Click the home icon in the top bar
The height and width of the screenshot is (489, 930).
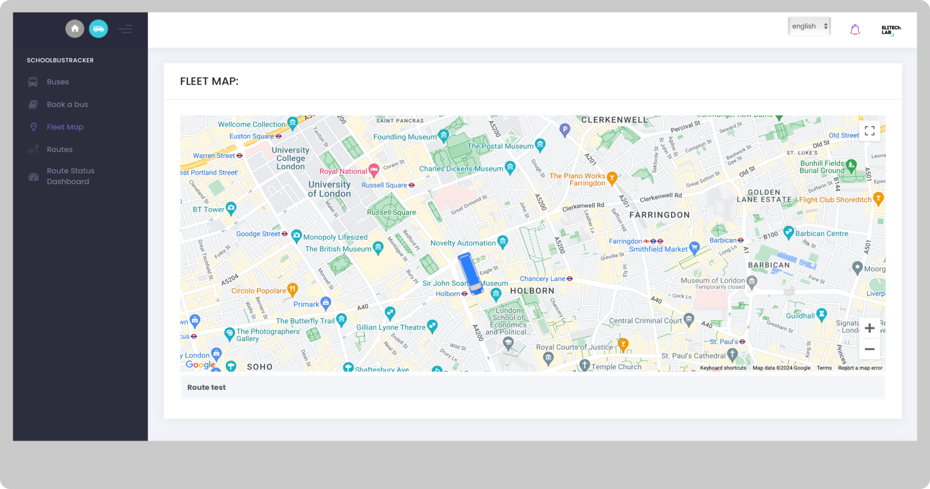(x=75, y=28)
